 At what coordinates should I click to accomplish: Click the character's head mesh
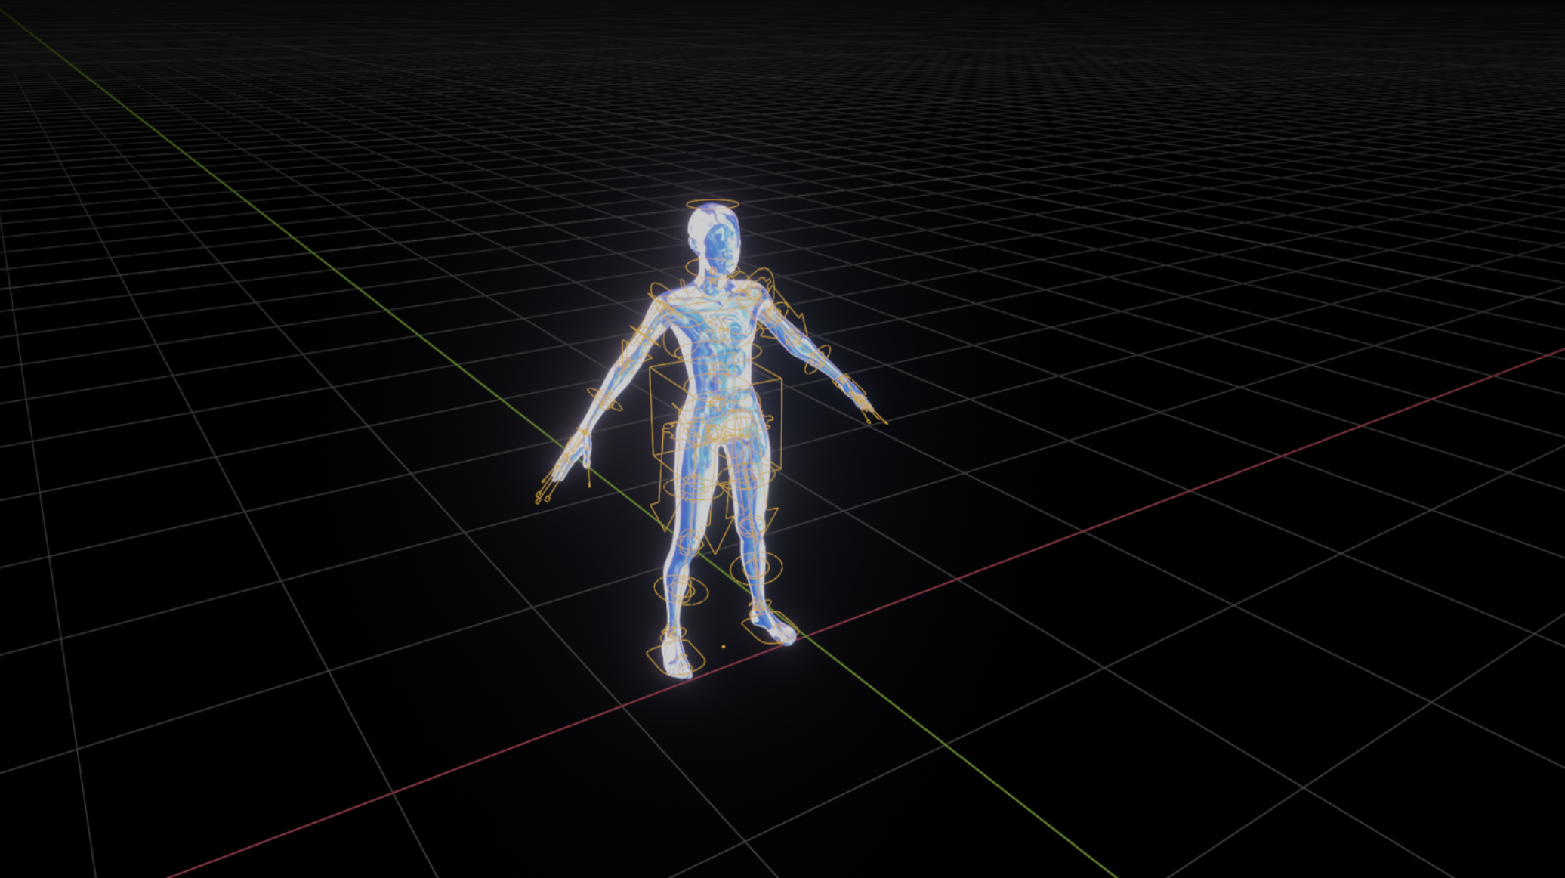tap(714, 236)
